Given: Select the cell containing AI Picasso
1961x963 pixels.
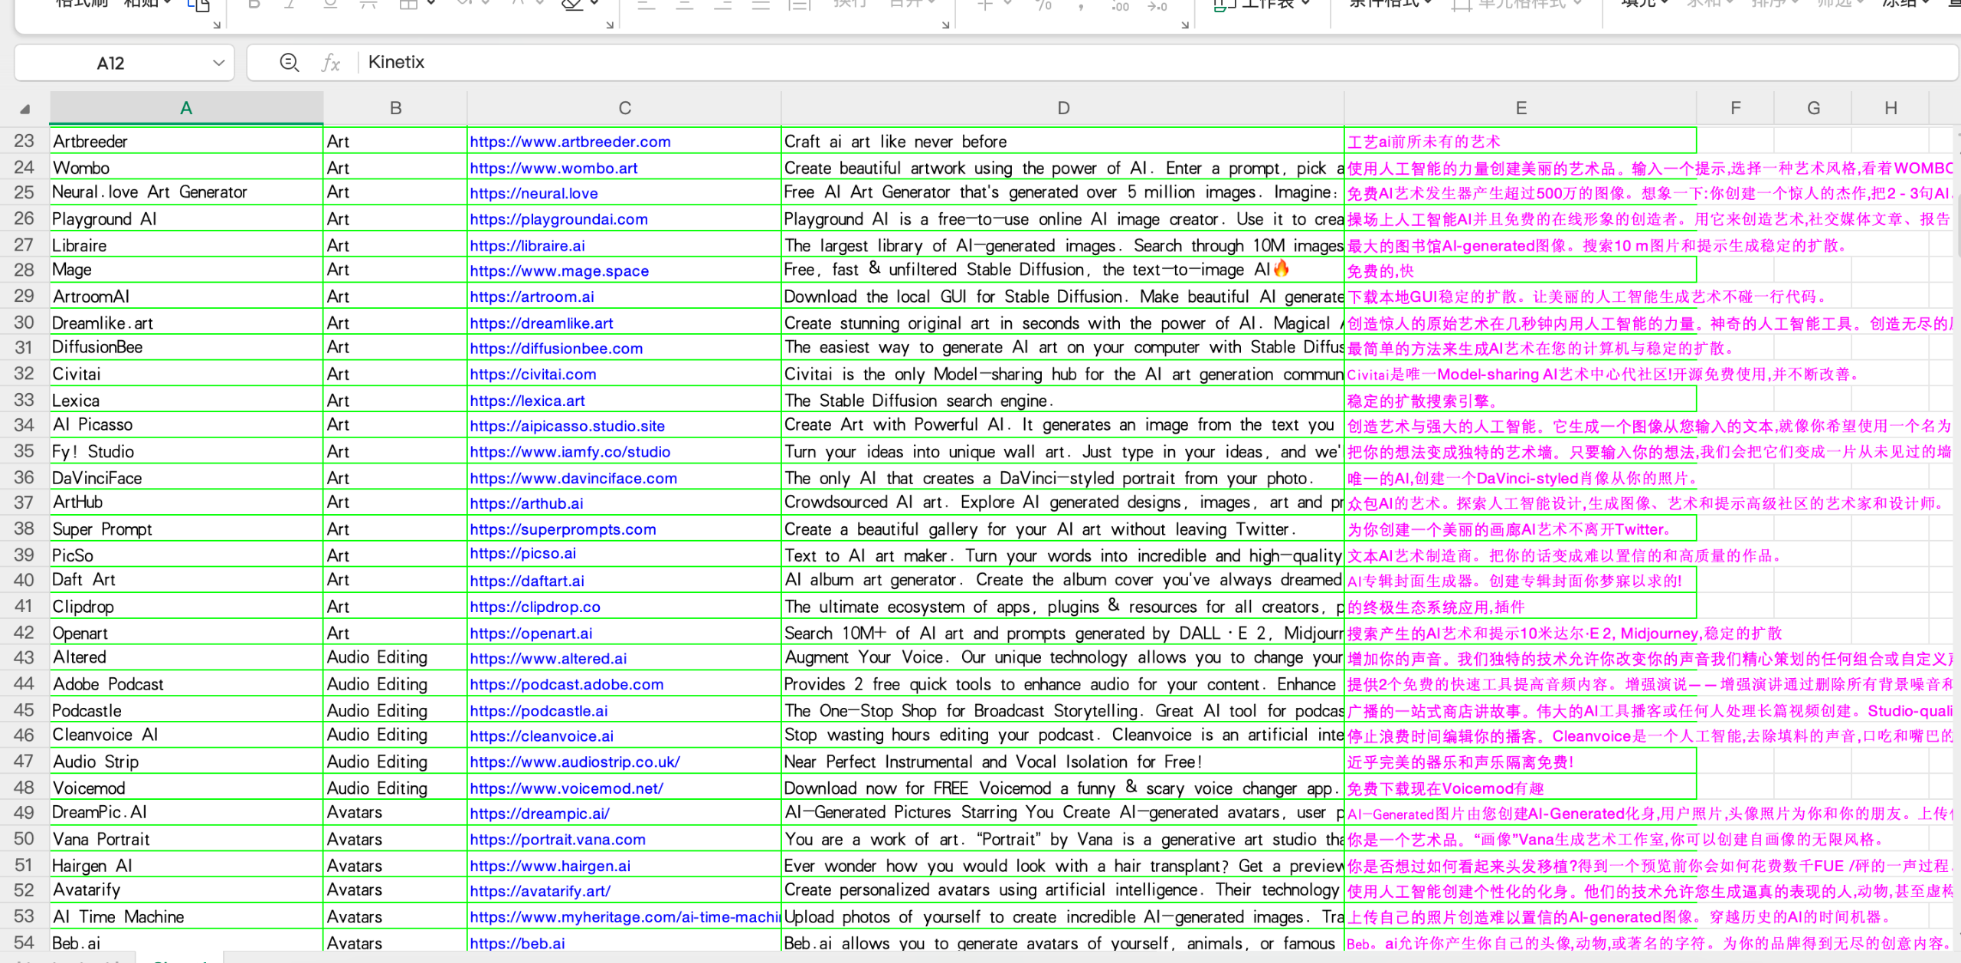Looking at the screenshot, I should tap(186, 425).
